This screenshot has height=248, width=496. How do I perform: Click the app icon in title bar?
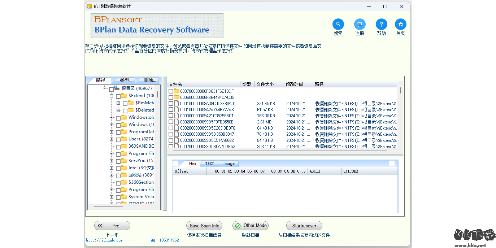point(89,6)
